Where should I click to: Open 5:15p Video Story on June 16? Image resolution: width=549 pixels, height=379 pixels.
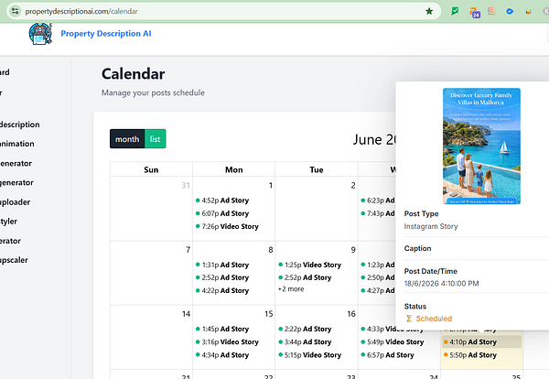point(317,355)
